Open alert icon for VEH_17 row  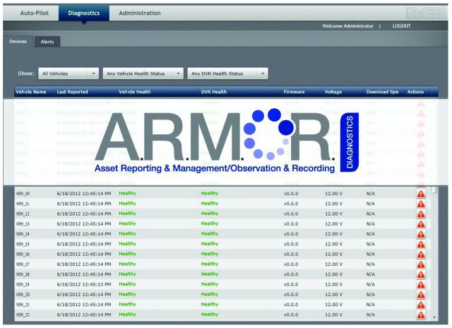[x=421, y=264]
